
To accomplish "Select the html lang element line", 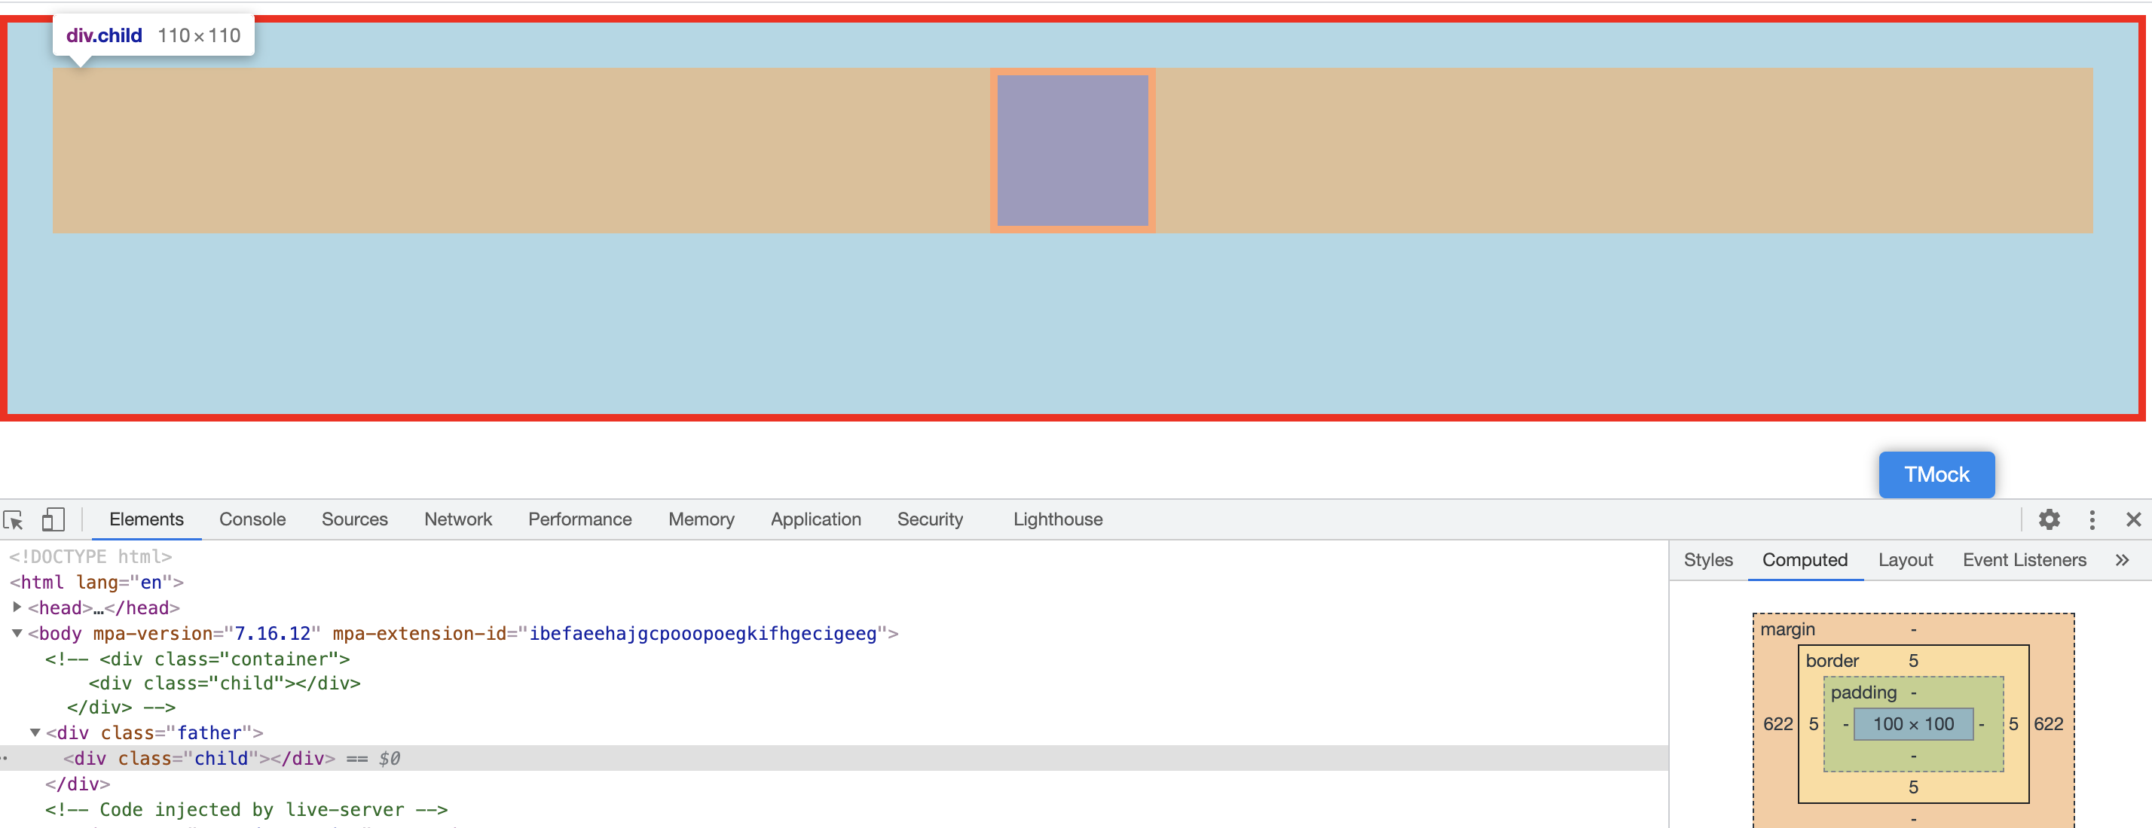I will 96,582.
